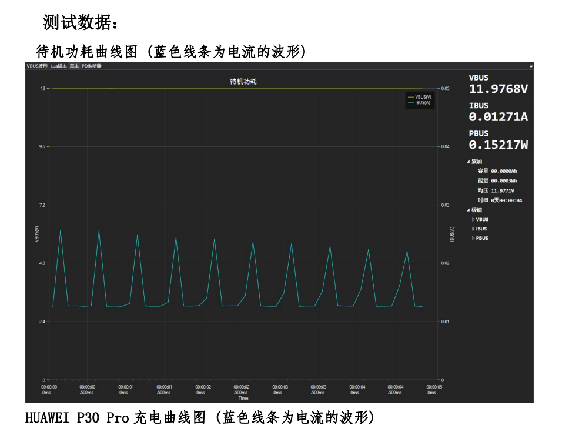Collapse the 极值 section
Screen dimensions: 579x442
(x=468, y=210)
